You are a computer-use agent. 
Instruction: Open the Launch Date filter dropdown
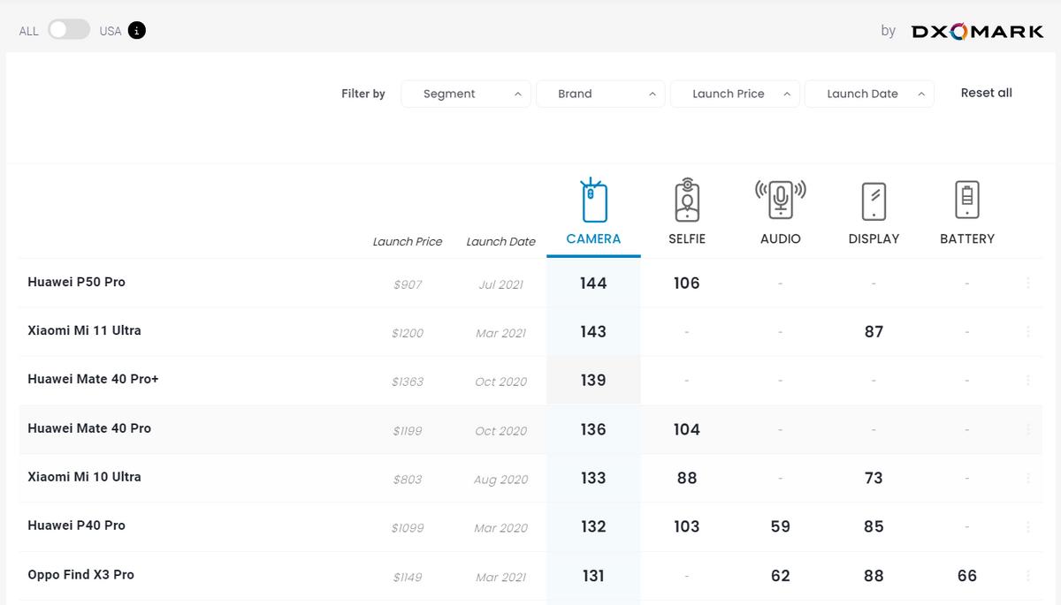point(869,94)
